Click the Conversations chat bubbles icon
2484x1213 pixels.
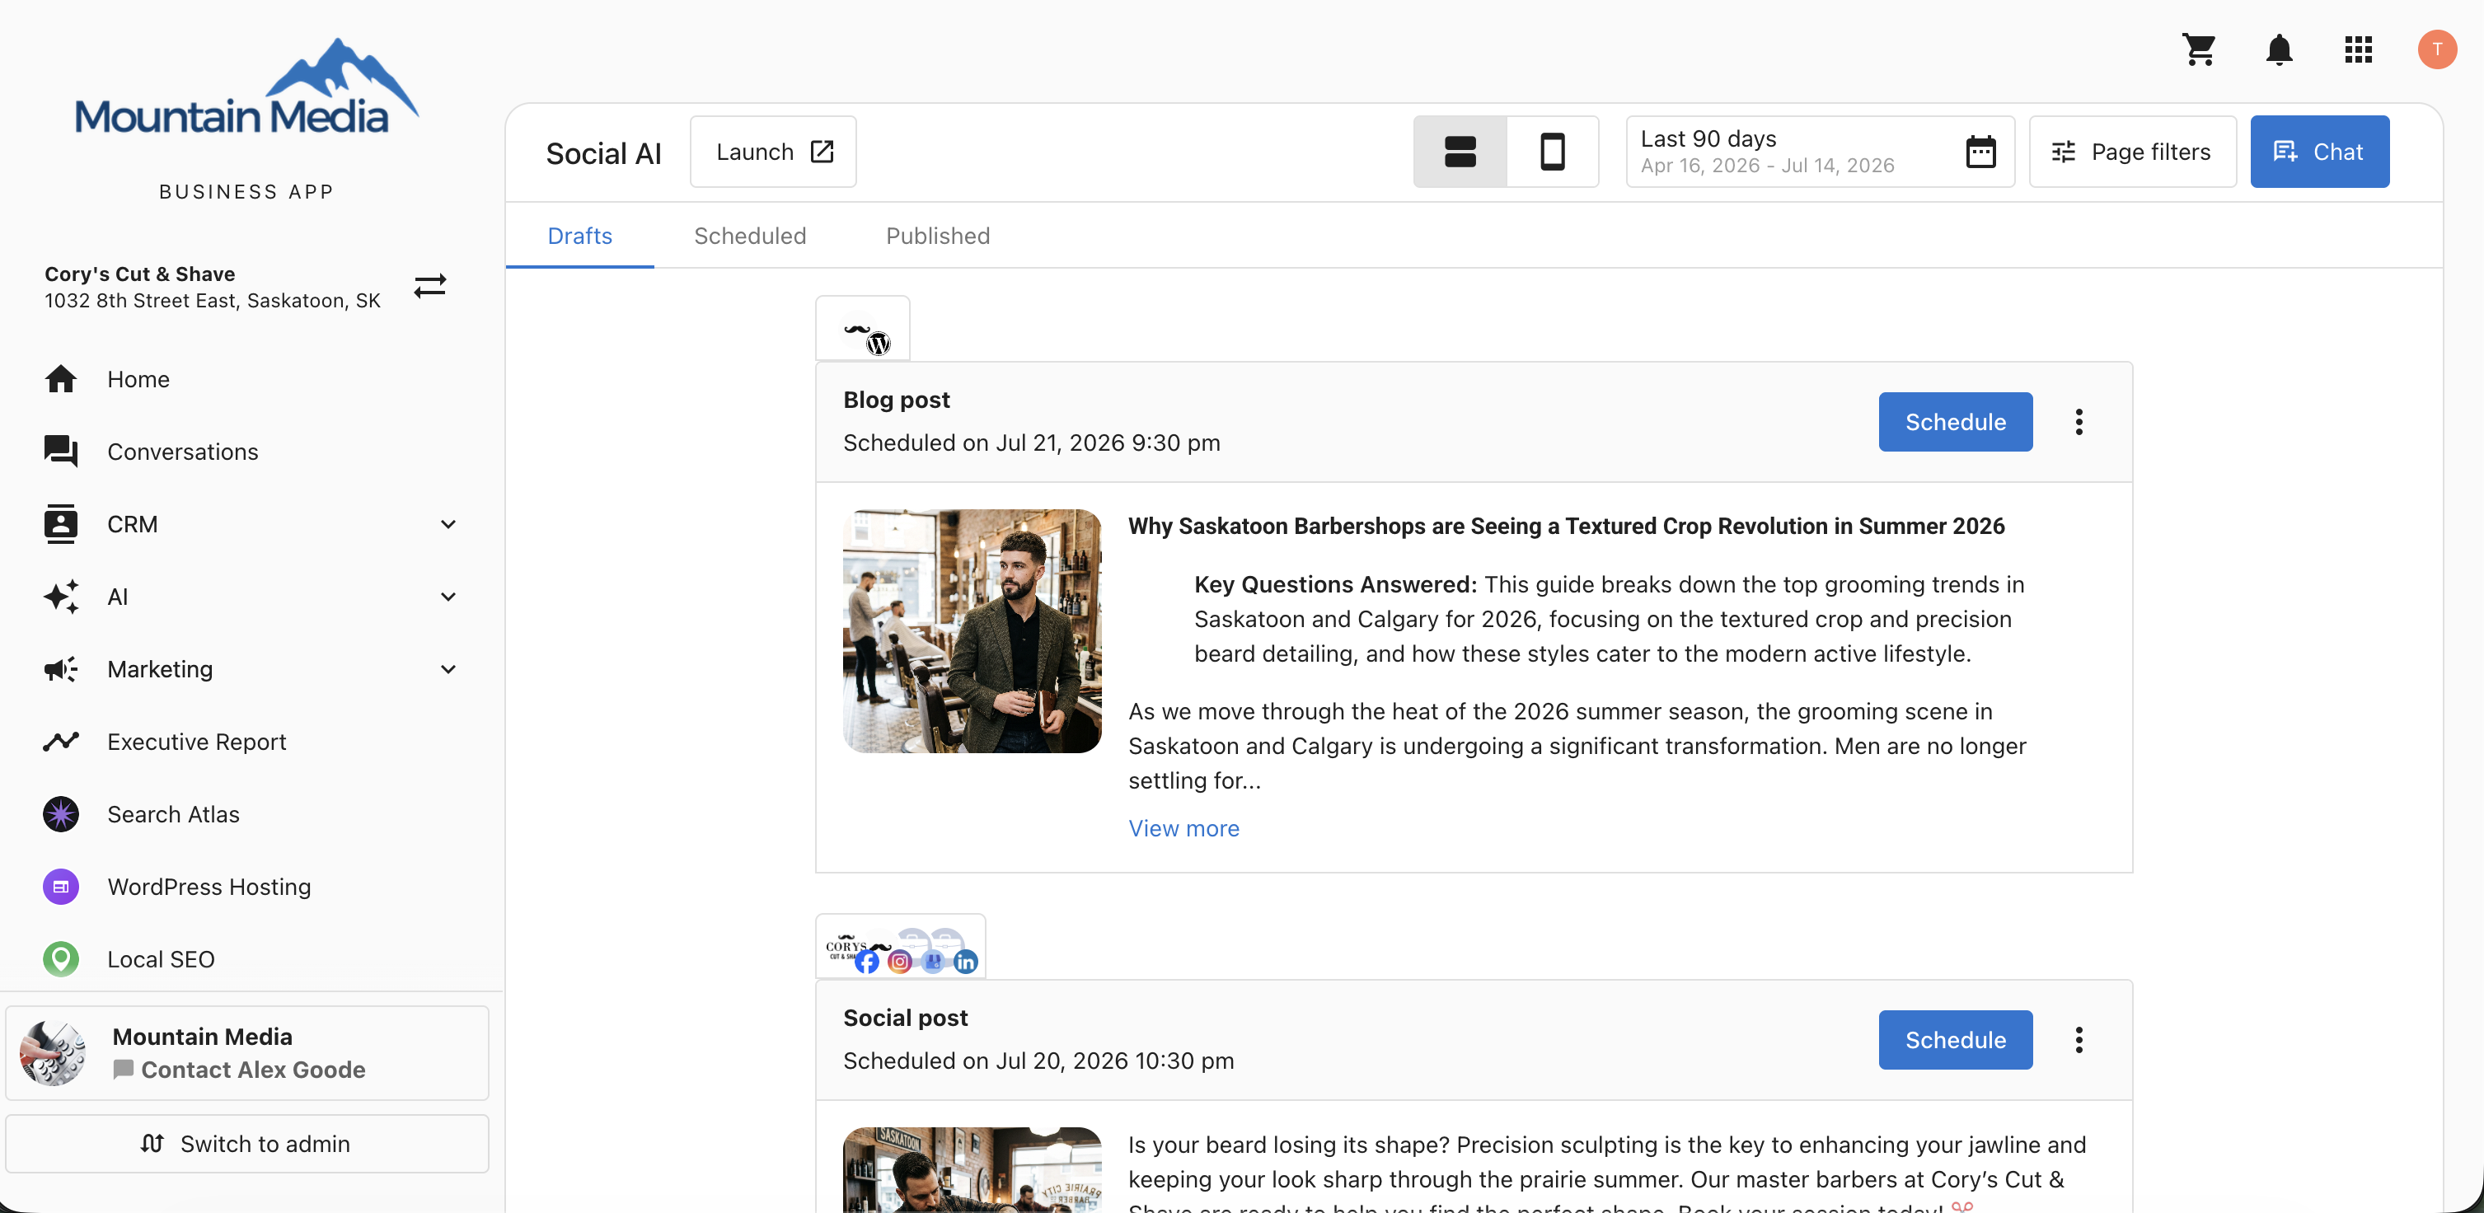61,452
